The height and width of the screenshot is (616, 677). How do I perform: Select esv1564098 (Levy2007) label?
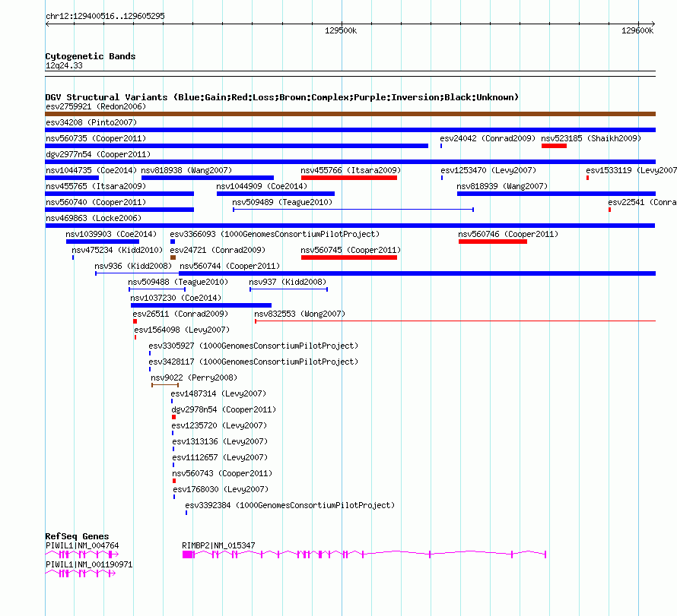(x=182, y=330)
